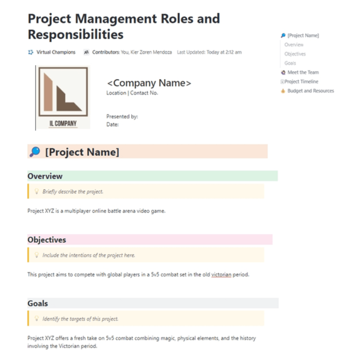Click the Budget and Resources outline icon

pyautogui.click(x=283, y=91)
